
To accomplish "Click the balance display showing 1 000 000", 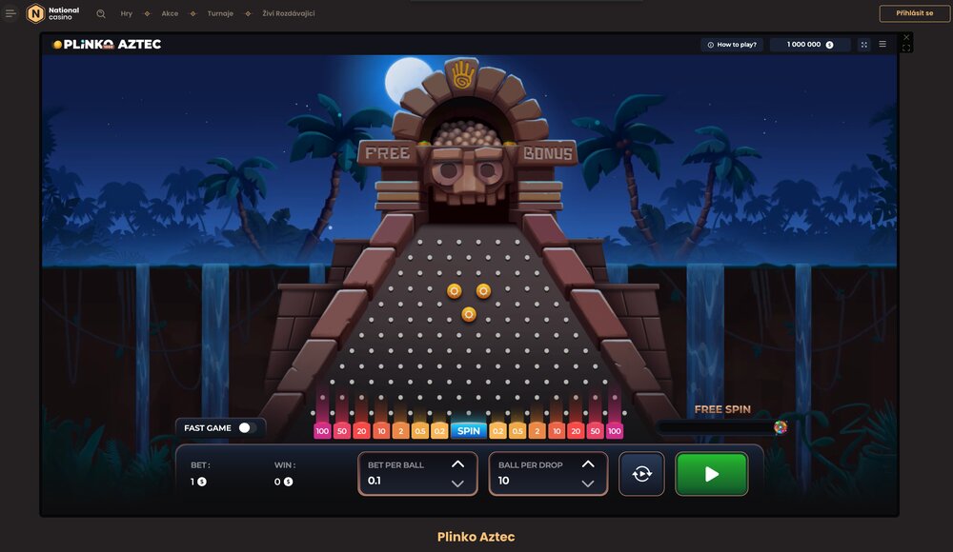I will [x=809, y=45].
